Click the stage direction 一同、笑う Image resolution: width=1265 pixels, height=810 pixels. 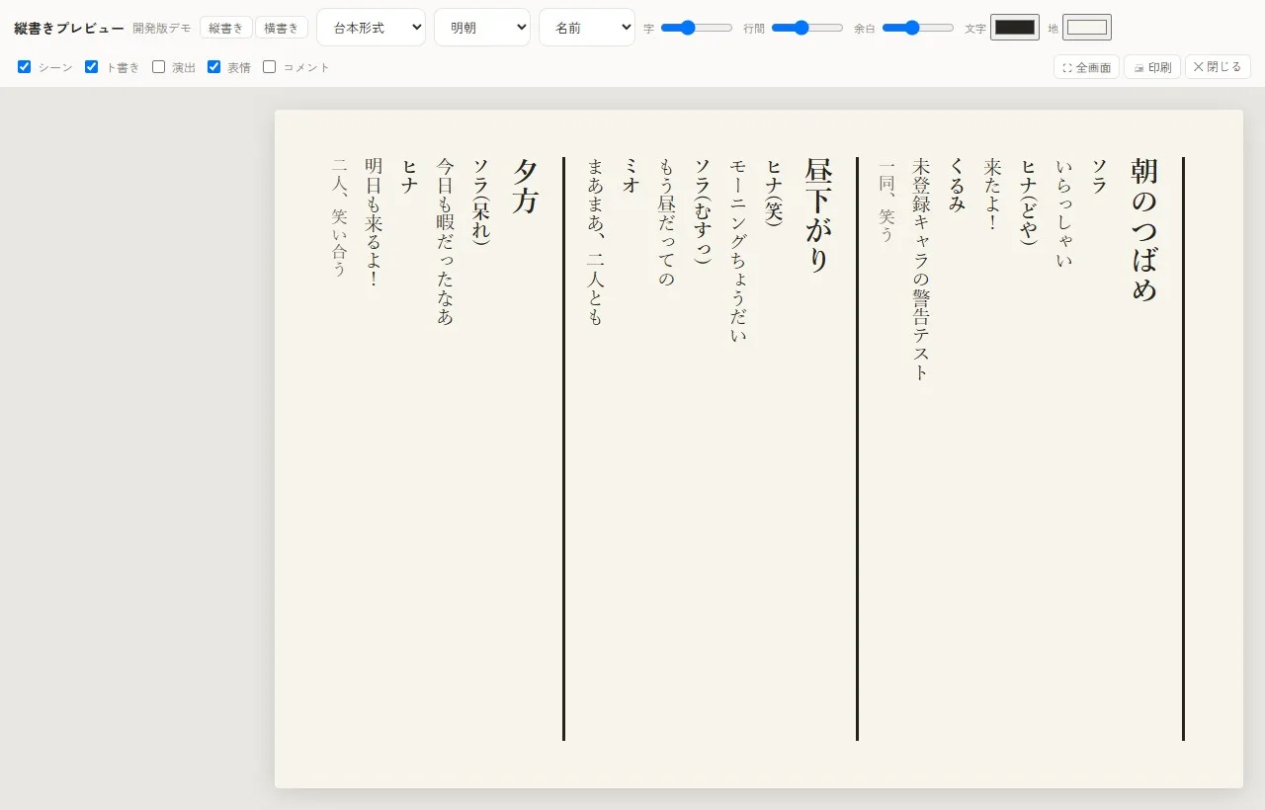pyautogui.click(x=886, y=202)
